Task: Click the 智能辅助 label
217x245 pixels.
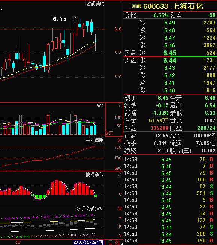Action: point(95,3)
